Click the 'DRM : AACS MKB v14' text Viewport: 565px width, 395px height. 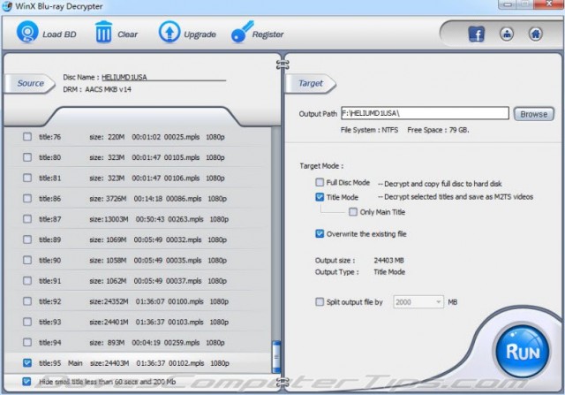point(97,89)
